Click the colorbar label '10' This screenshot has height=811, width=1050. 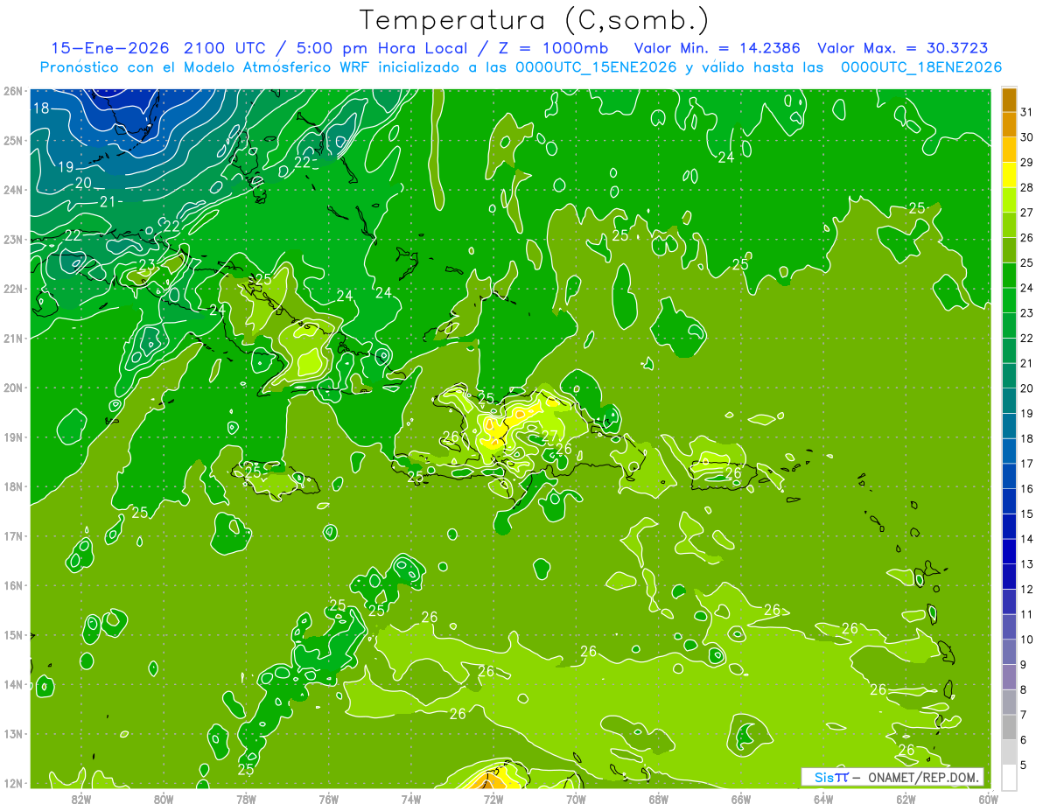point(1026,640)
